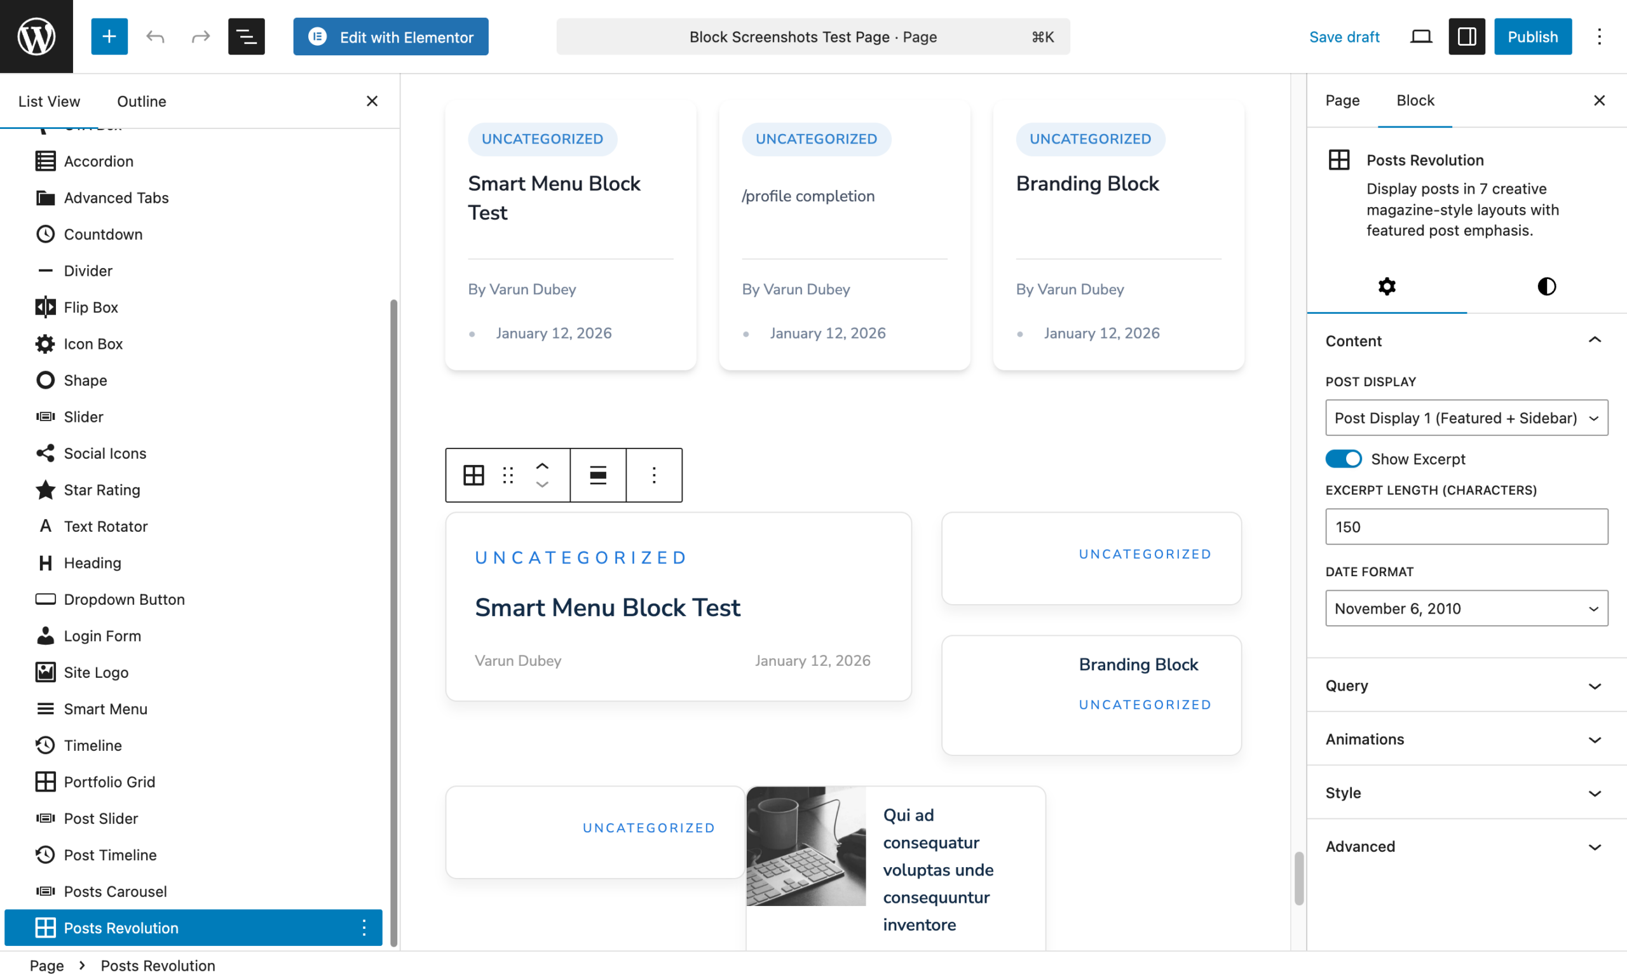Switch to the Page tab in sidebar
The height and width of the screenshot is (979, 1627).
click(x=1342, y=100)
